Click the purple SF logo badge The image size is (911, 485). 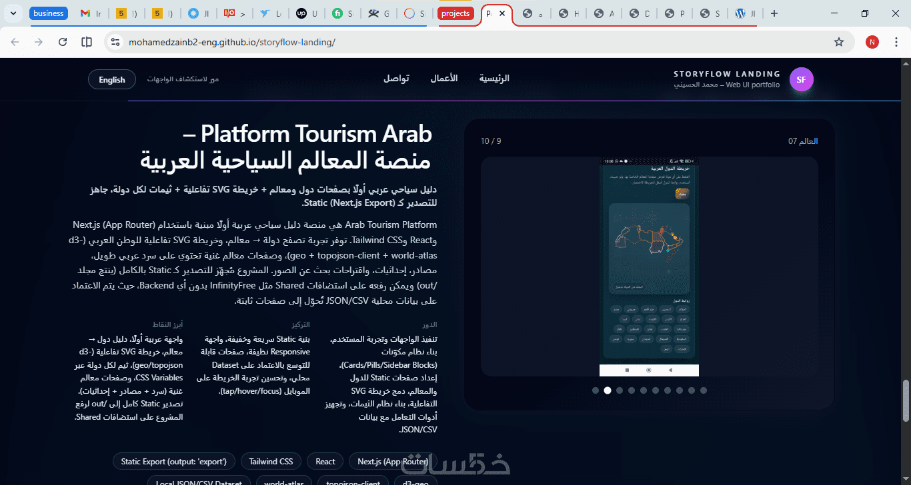pos(801,80)
